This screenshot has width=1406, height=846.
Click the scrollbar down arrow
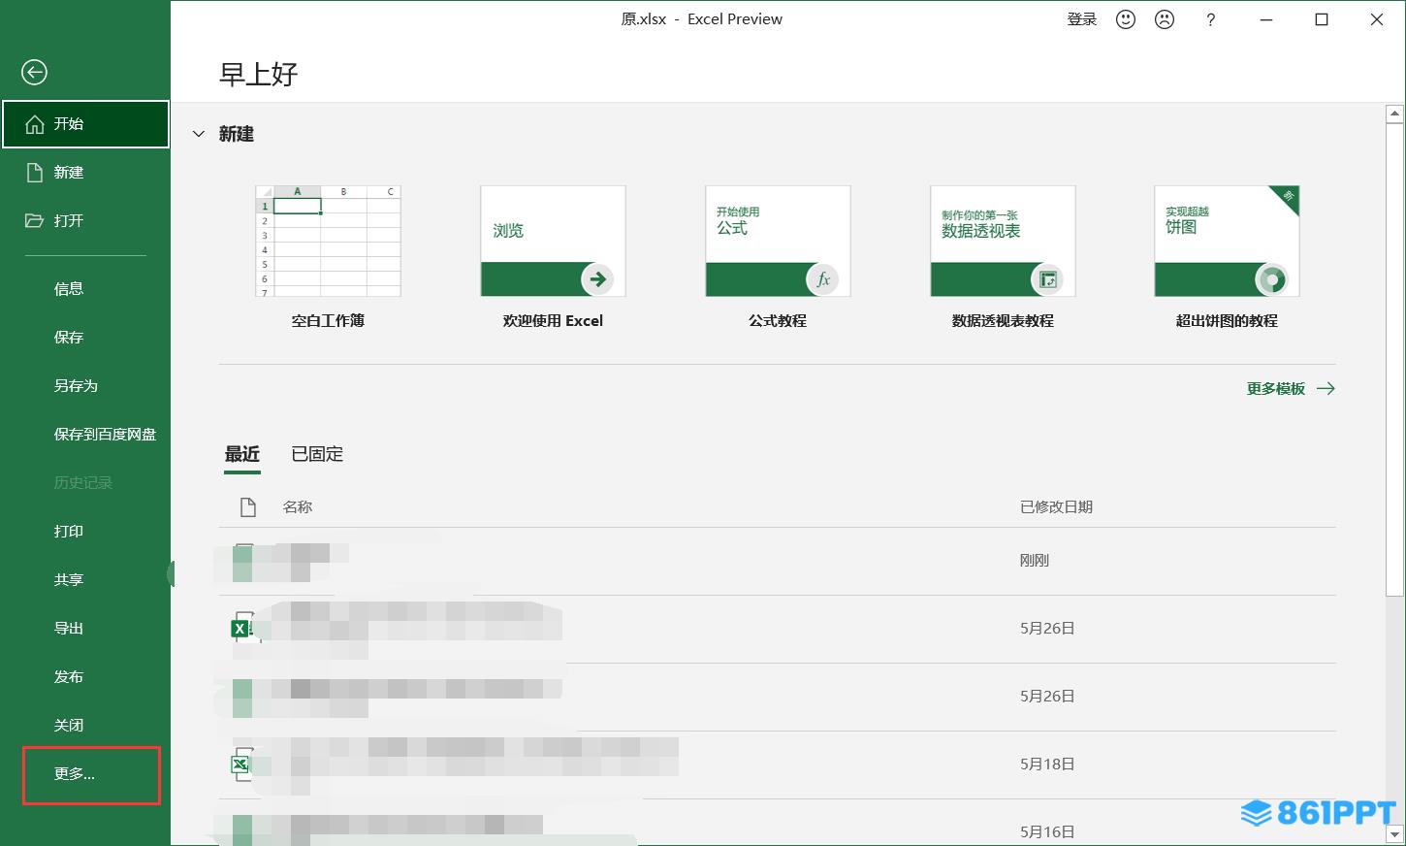(x=1394, y=834)
